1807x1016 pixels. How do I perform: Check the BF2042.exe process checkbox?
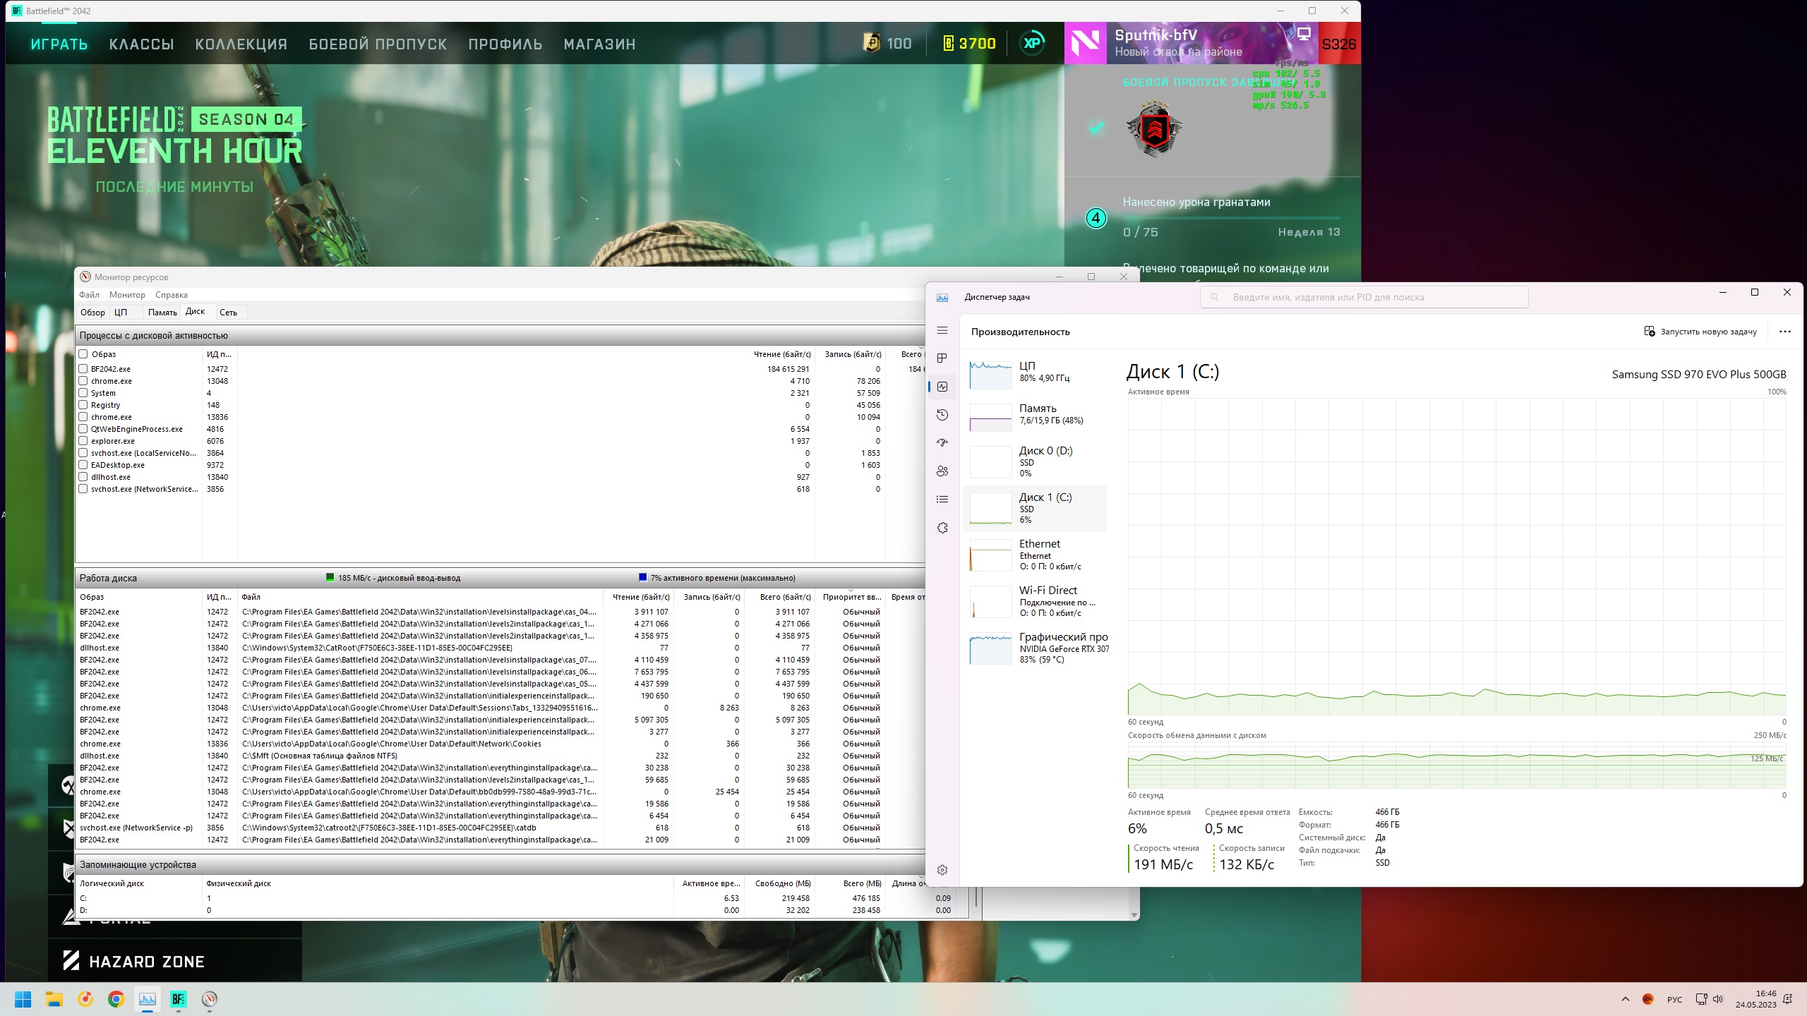(83, 368)
